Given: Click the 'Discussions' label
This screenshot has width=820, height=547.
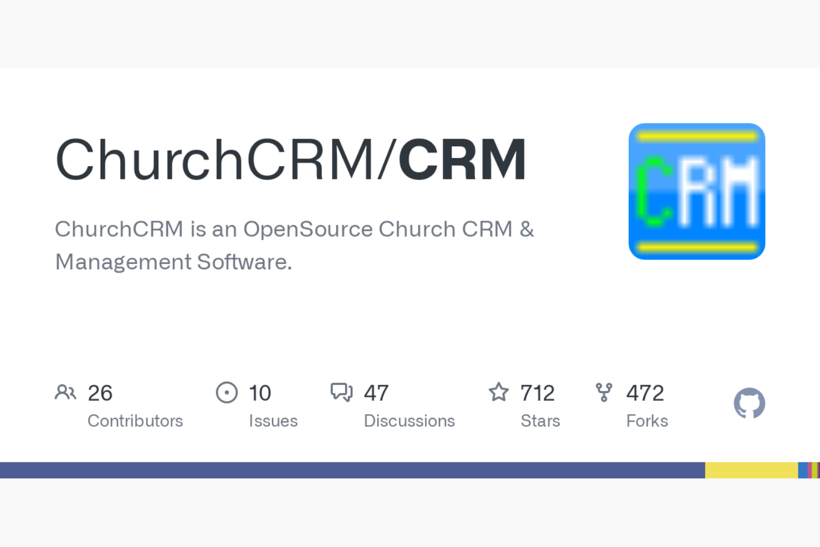Looking at the screenshot, I should [409, 421].
